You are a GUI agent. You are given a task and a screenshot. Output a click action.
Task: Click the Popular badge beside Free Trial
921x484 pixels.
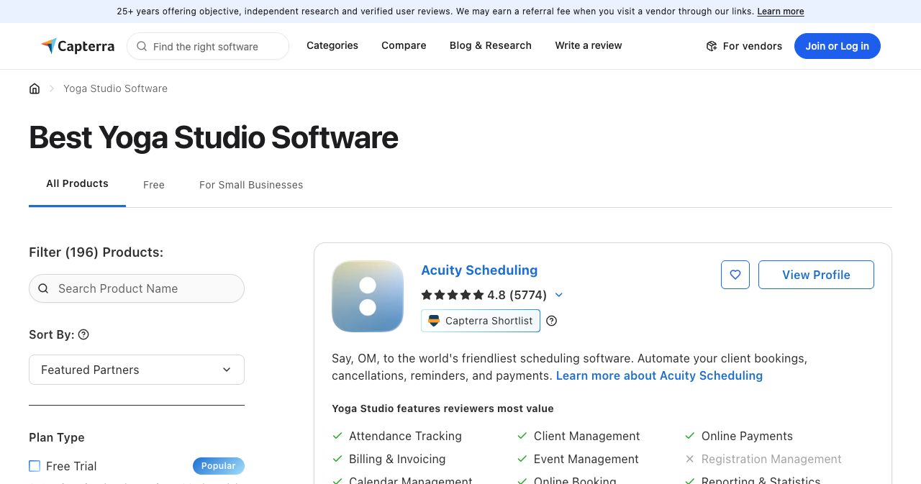219,466
